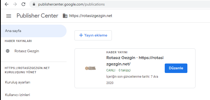Image resolution: width=210 pixels, height=100 pixels.
Task: Select Ana sayfa in the sidebar
Action: pyautogui.click(x=33, y=31)
